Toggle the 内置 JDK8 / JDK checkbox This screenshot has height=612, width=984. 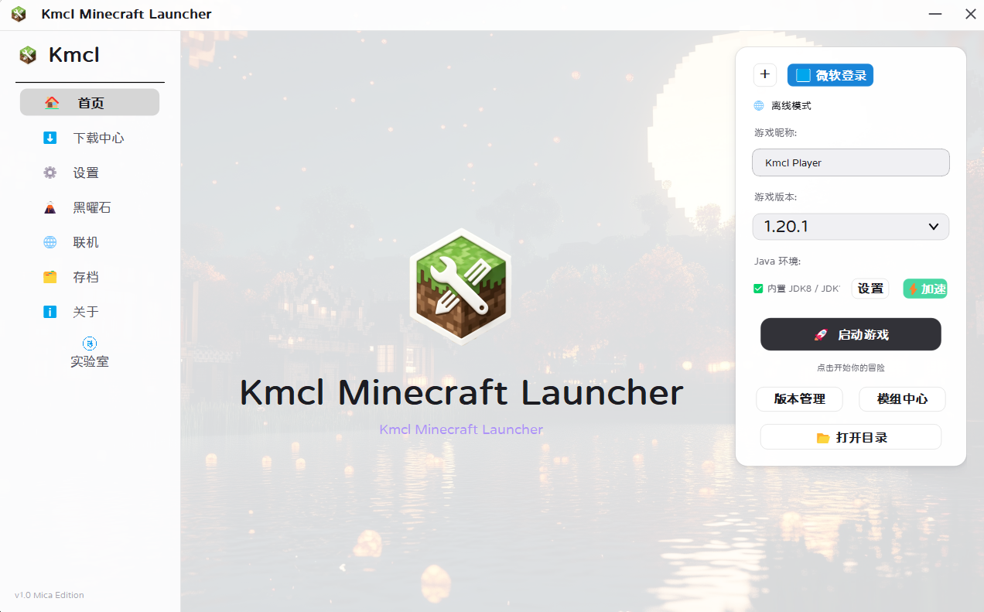pos(758,289)
